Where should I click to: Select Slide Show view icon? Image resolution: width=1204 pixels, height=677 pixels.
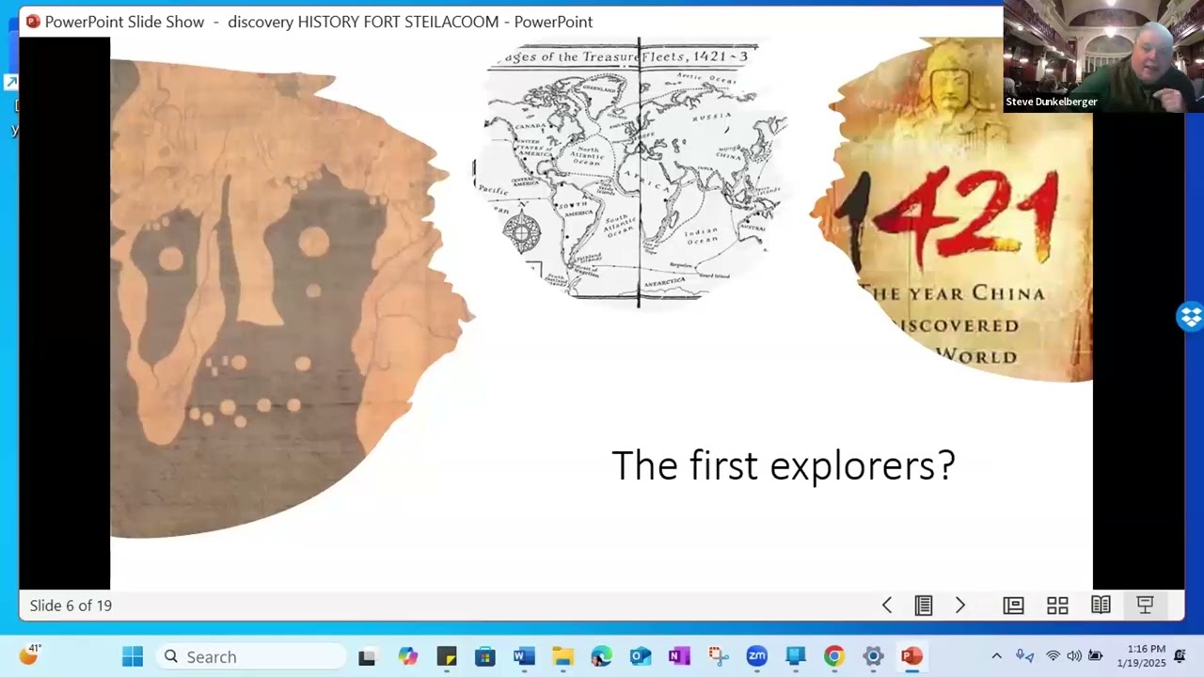click(1145, 606)
